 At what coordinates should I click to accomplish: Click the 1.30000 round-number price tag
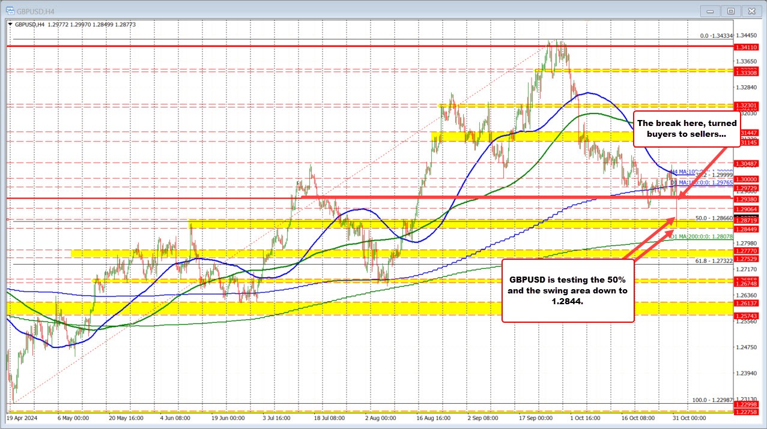[748, 179]
